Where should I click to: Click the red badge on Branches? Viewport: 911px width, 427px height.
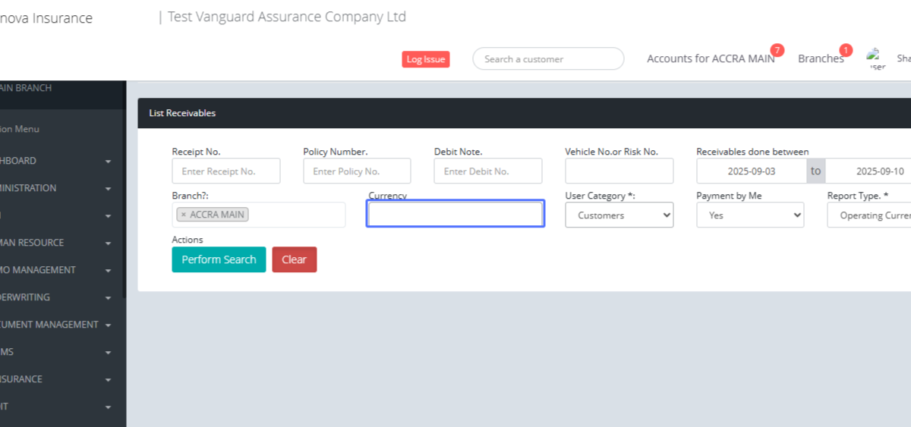pyautogui.click(x=846, y=50)
